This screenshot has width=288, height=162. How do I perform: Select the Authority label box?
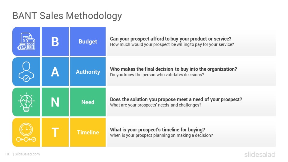click(88, 72)
